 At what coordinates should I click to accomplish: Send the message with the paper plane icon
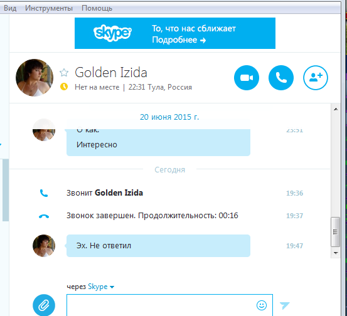285,305
